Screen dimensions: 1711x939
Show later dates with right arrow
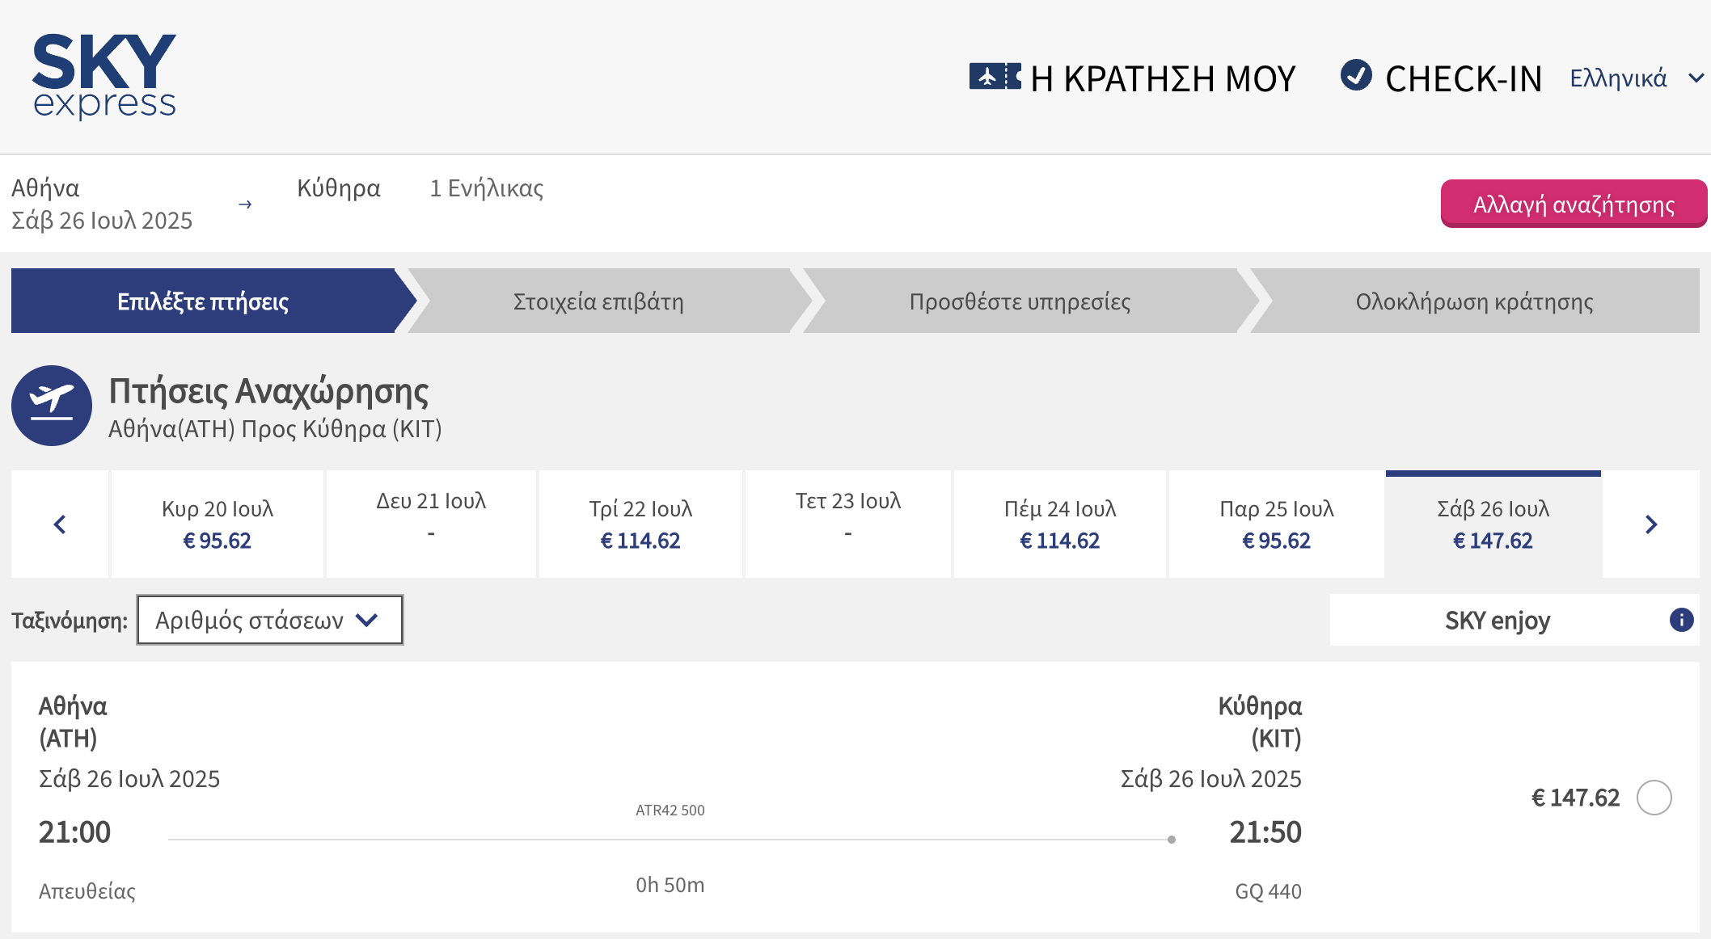click(x=1651, y=524)
